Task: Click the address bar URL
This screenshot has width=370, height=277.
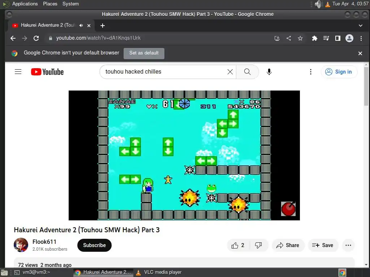Action: tap(98, 38)
